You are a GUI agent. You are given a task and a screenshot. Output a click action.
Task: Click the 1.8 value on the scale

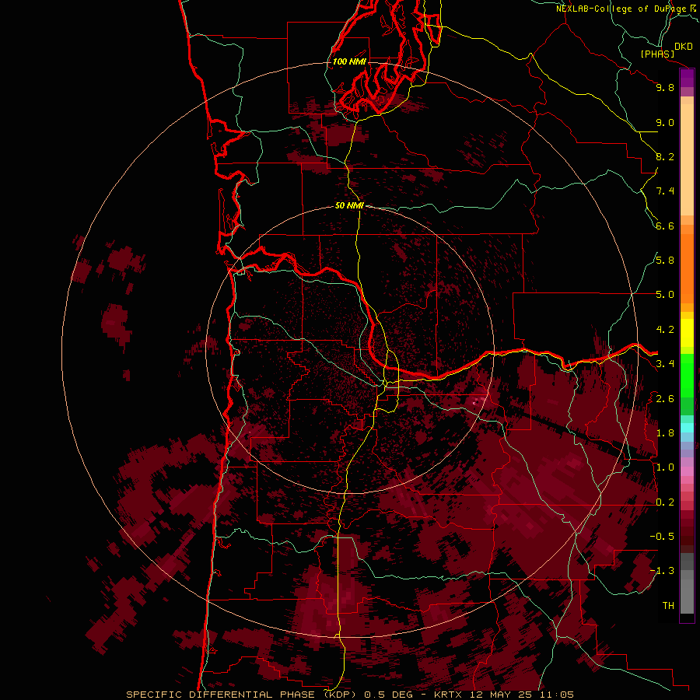click(665, 433)
